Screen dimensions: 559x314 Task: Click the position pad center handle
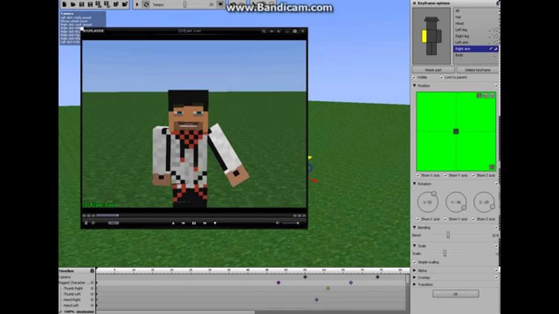[456, 131]
